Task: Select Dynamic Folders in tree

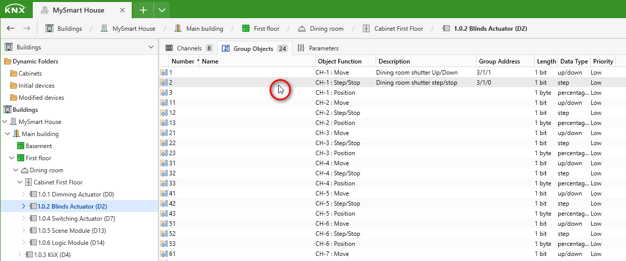Action: point(31,61)
